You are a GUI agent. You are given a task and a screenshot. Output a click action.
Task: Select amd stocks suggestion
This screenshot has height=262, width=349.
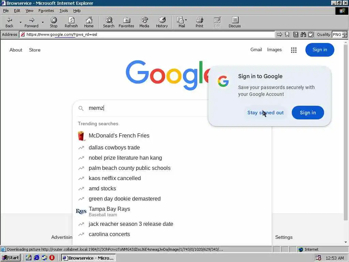pos(172,188)
